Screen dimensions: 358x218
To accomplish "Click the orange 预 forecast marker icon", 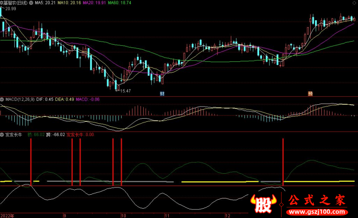I will pyautogui.click(x=310, y=93).
